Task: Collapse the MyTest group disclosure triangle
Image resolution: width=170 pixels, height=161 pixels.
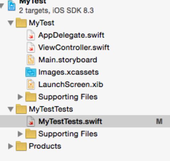Action: (x=11, y=23)
